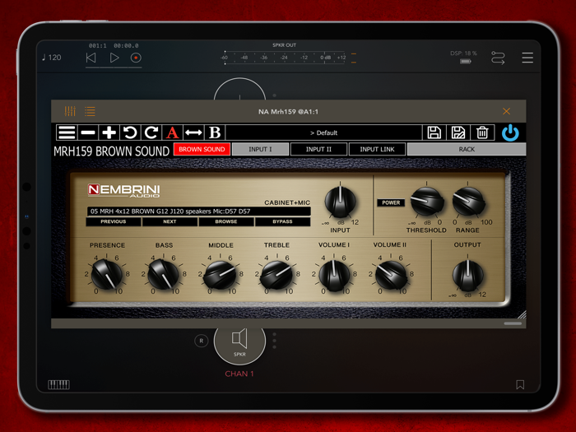Save preset as new file
Viewport: 576px width, 432px height.
point(458,132)
